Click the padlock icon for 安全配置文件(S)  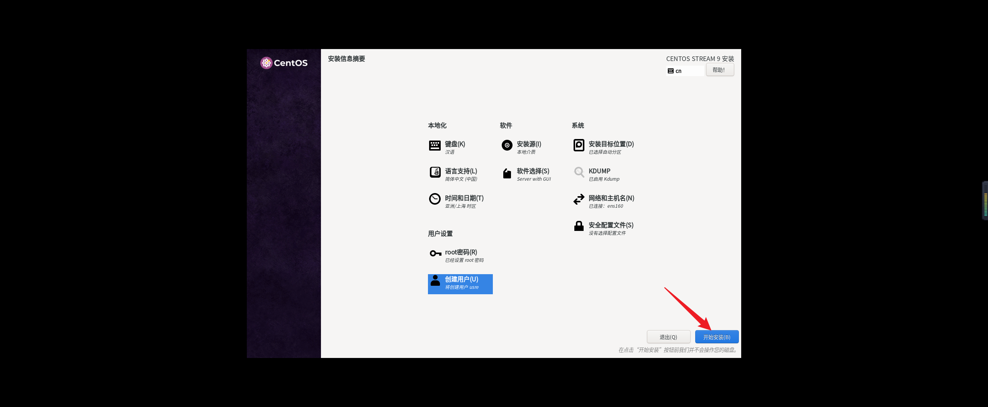click(579, 226)
